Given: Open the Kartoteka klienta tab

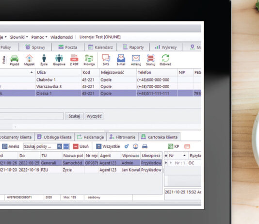Looking at the screenshot, I should tap(159, 137).
